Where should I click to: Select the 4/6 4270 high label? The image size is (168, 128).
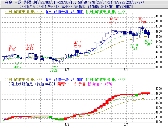[77, 44]
